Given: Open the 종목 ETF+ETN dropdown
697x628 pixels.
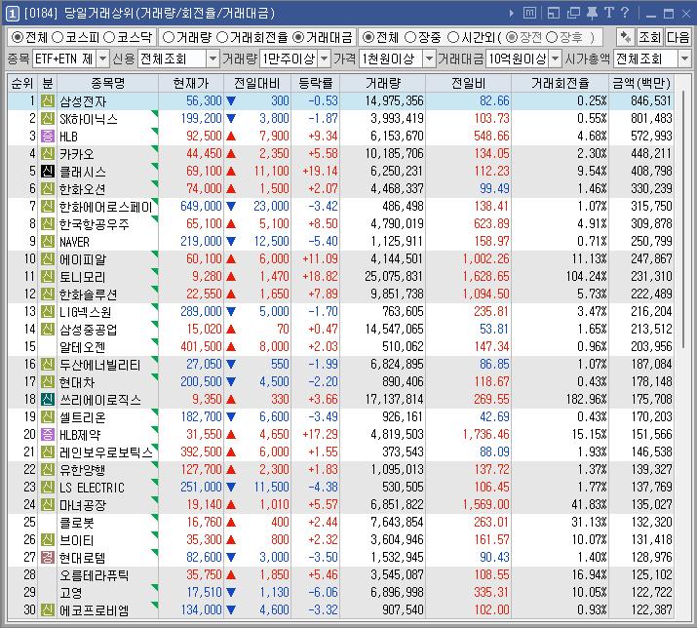Looking at the screenshot, I should tap(102, 59).
